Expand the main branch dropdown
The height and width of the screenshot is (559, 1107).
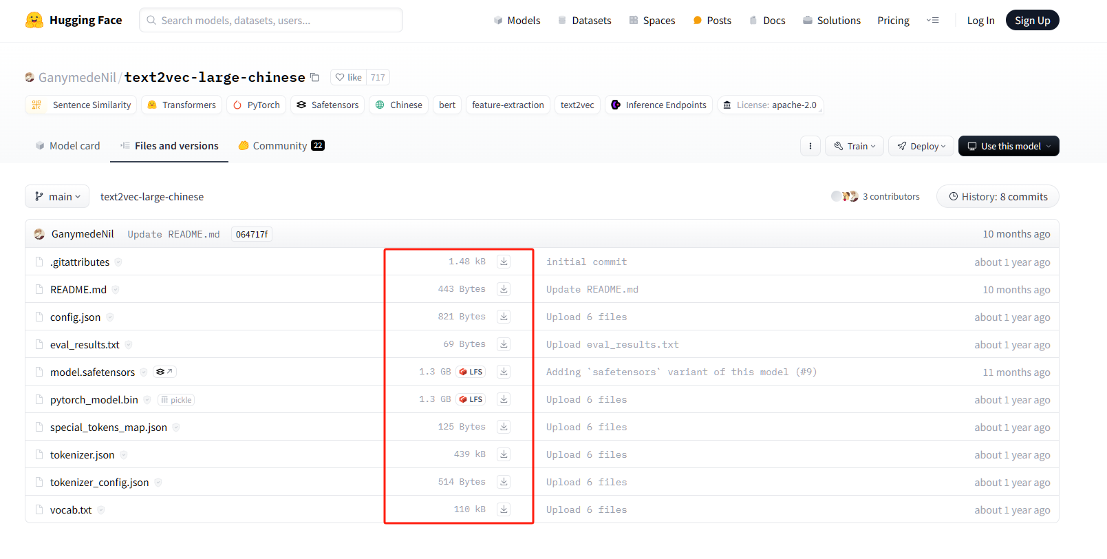pos(57,196)
